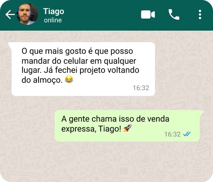Open Tiago's profile picture
Viewport: 213px width, 182px height.
point(27,14)
